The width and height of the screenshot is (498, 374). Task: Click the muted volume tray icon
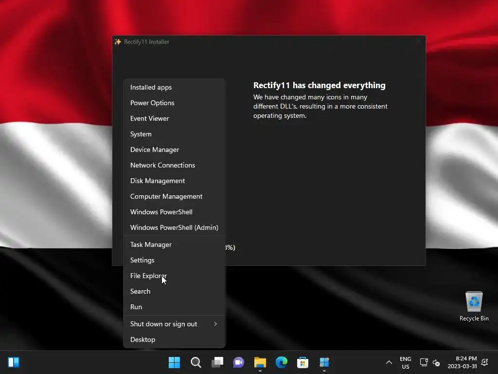pos(436,362)
